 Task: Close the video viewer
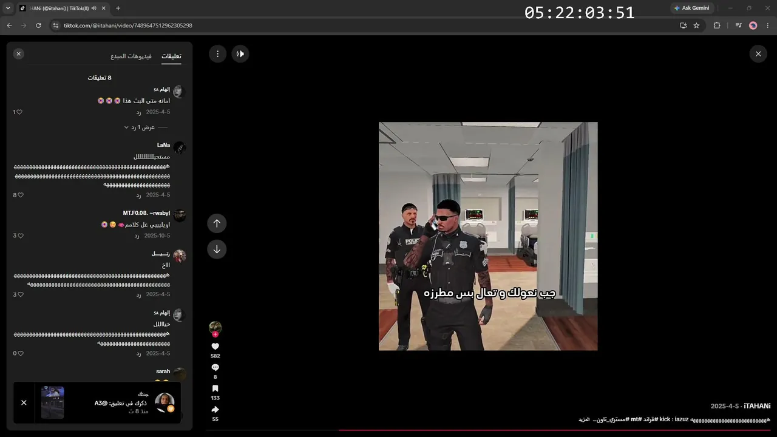coord(758,54)
